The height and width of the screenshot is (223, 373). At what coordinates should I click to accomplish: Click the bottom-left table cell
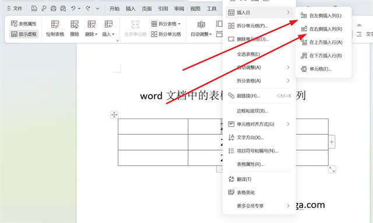pos(153,158)
